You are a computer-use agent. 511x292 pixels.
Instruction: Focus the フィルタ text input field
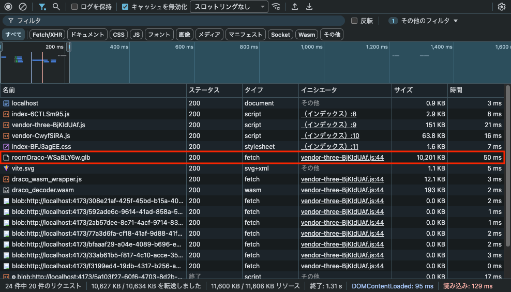[x=176, y=21]
